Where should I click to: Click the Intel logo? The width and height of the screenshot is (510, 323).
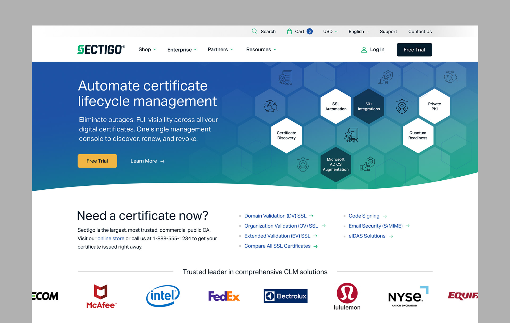(163, 296)
